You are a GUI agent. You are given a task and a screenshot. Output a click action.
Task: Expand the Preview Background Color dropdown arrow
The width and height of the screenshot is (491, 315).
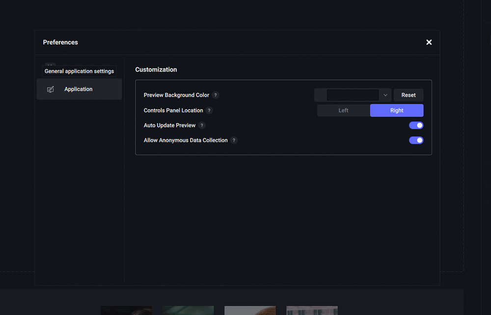[385, 95]
